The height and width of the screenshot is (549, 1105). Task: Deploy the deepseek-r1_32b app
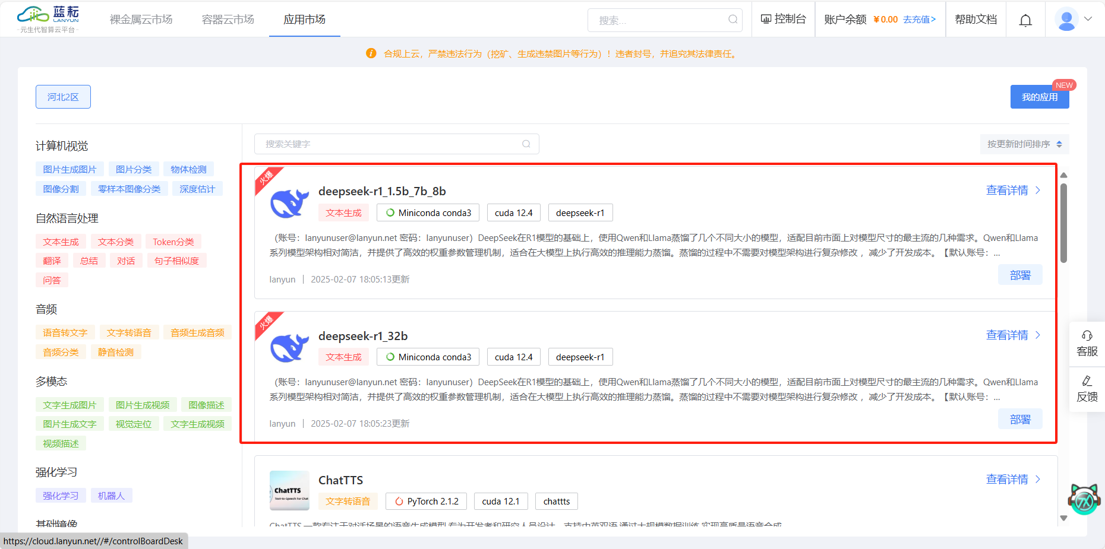tap(1020, 419)
